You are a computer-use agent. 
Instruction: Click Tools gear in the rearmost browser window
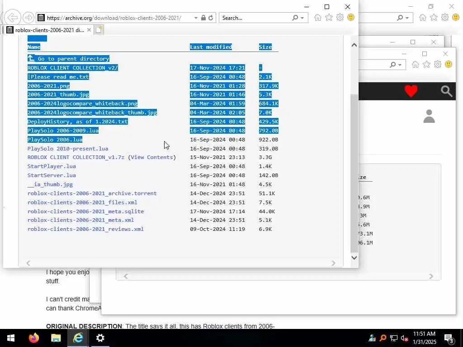click(x=445, y=18)
